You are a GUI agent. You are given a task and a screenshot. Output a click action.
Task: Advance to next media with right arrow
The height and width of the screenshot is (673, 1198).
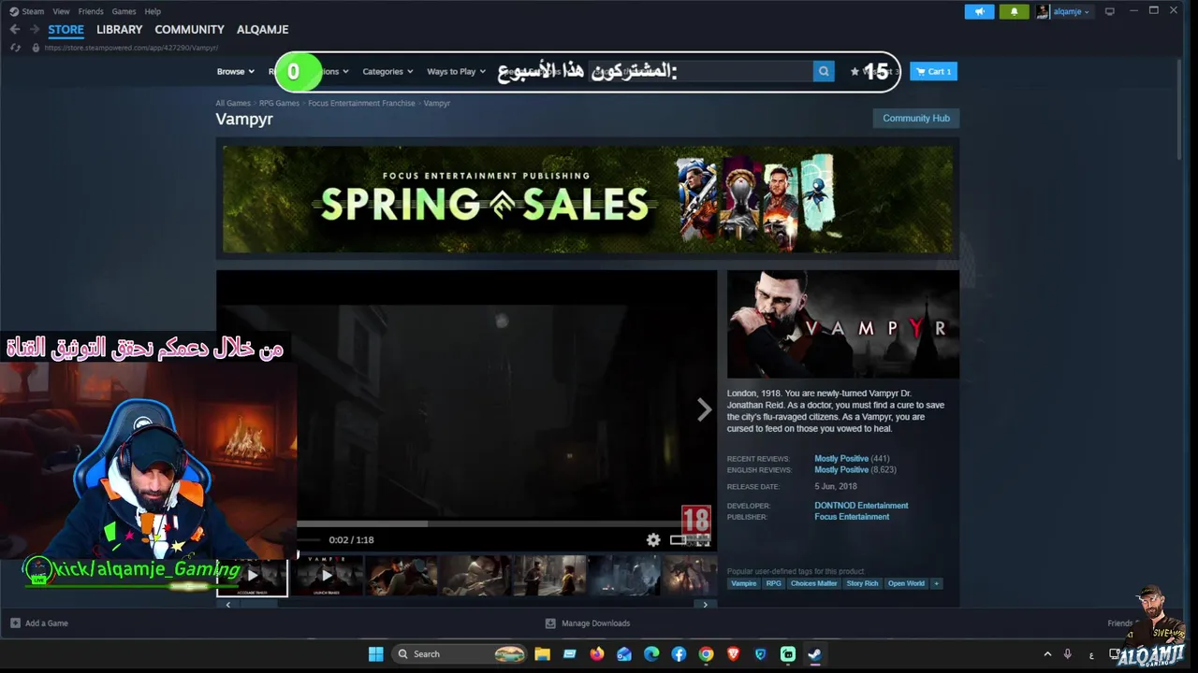point(704,409)
